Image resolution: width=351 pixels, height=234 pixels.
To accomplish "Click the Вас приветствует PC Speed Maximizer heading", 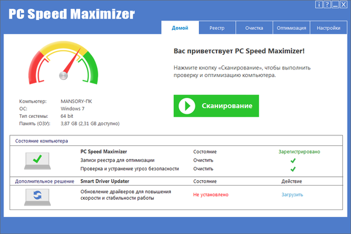I will pos(239,51).
